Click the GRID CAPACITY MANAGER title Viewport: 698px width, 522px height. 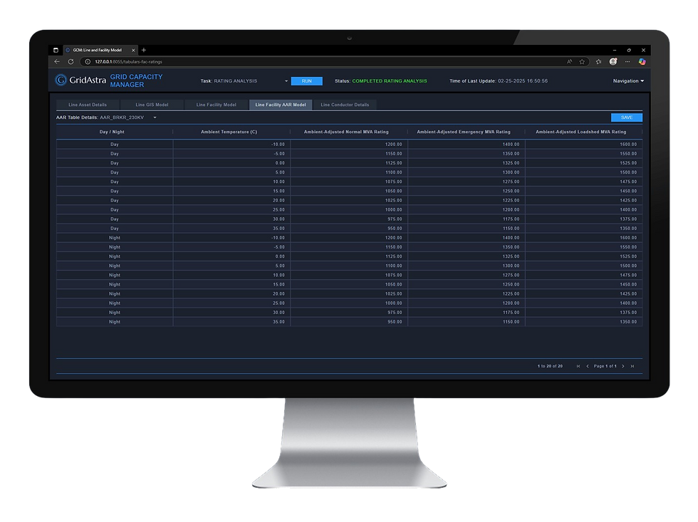[136, 80]
